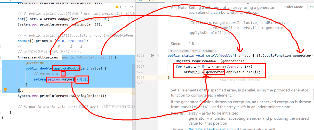Click line number 5225
Screen dimensions: 314x130
(141, 56)
